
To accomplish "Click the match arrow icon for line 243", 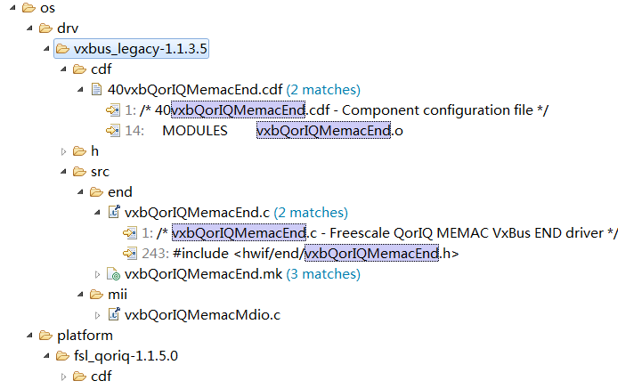I will pos(130,254).
